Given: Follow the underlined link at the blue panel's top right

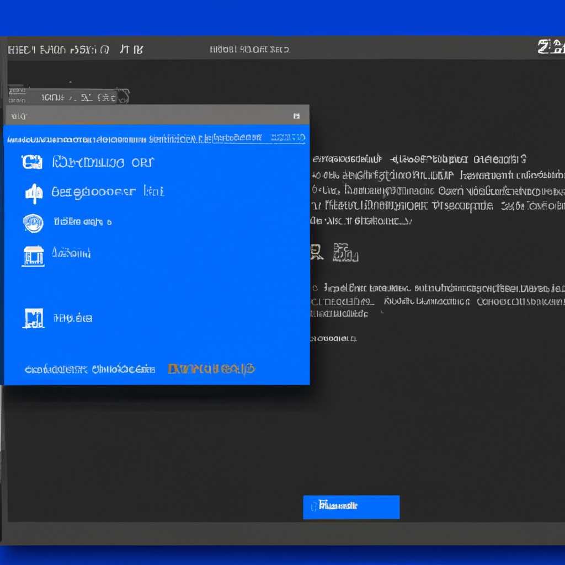Looking at the screenshot, I should (x=288, y=137).
